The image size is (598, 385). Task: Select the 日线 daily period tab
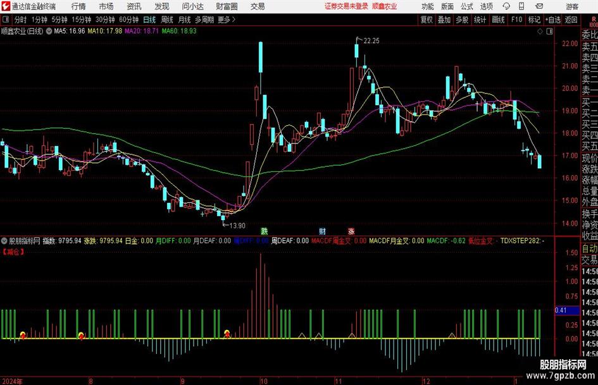pos(149,20)
